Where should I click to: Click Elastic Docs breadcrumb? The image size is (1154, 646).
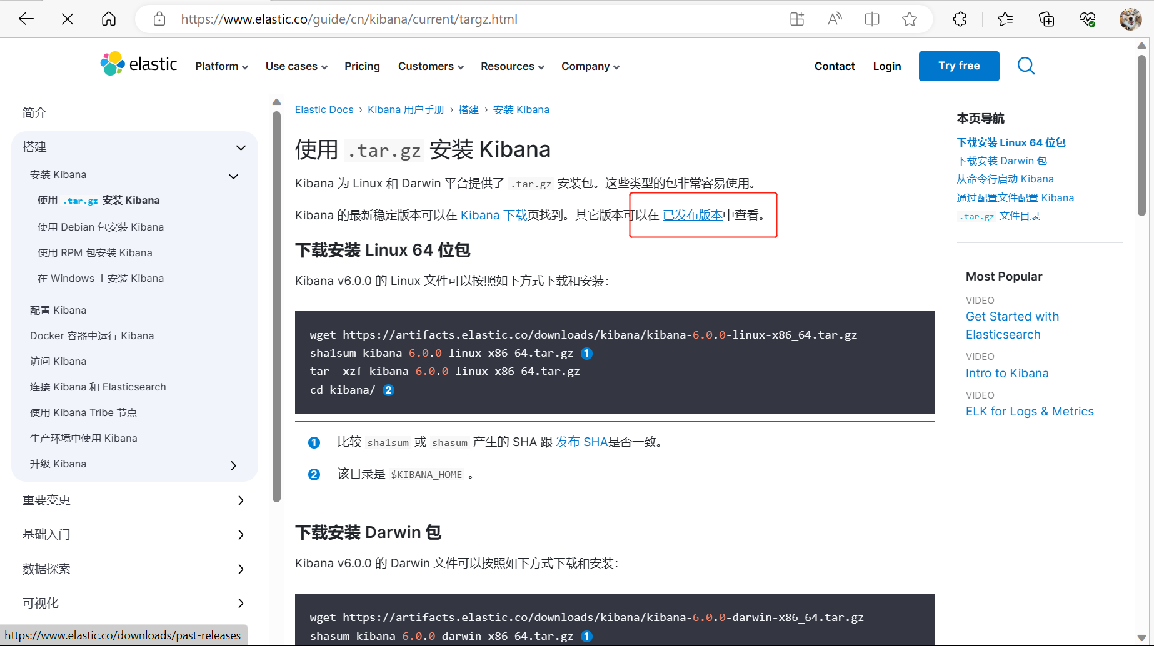324,110
